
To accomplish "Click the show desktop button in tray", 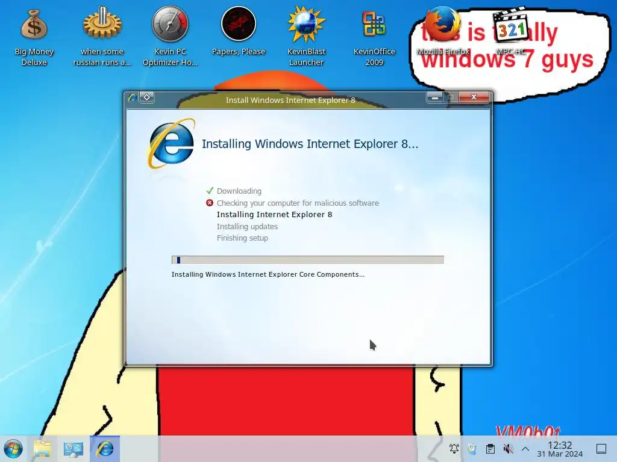I will [x=601, y=448].
